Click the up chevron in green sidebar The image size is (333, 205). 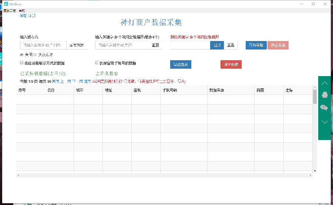[324, 83]
